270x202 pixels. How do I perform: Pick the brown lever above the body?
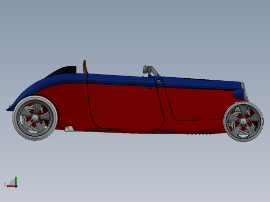pos(85,67)
